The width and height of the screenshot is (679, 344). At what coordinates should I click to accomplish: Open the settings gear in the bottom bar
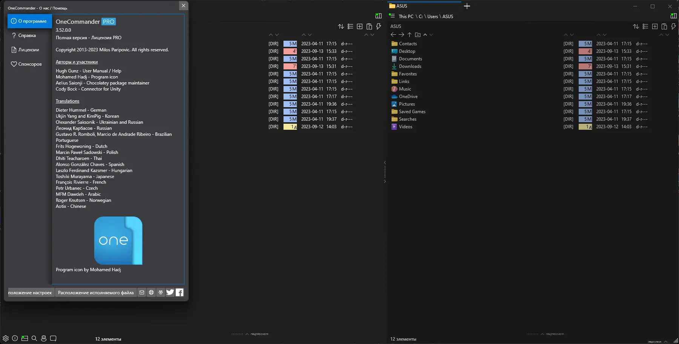tap(6, 338)
